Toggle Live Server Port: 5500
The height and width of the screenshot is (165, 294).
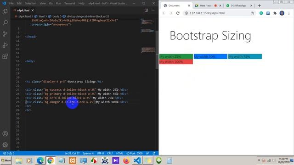[x=135, y=153]
